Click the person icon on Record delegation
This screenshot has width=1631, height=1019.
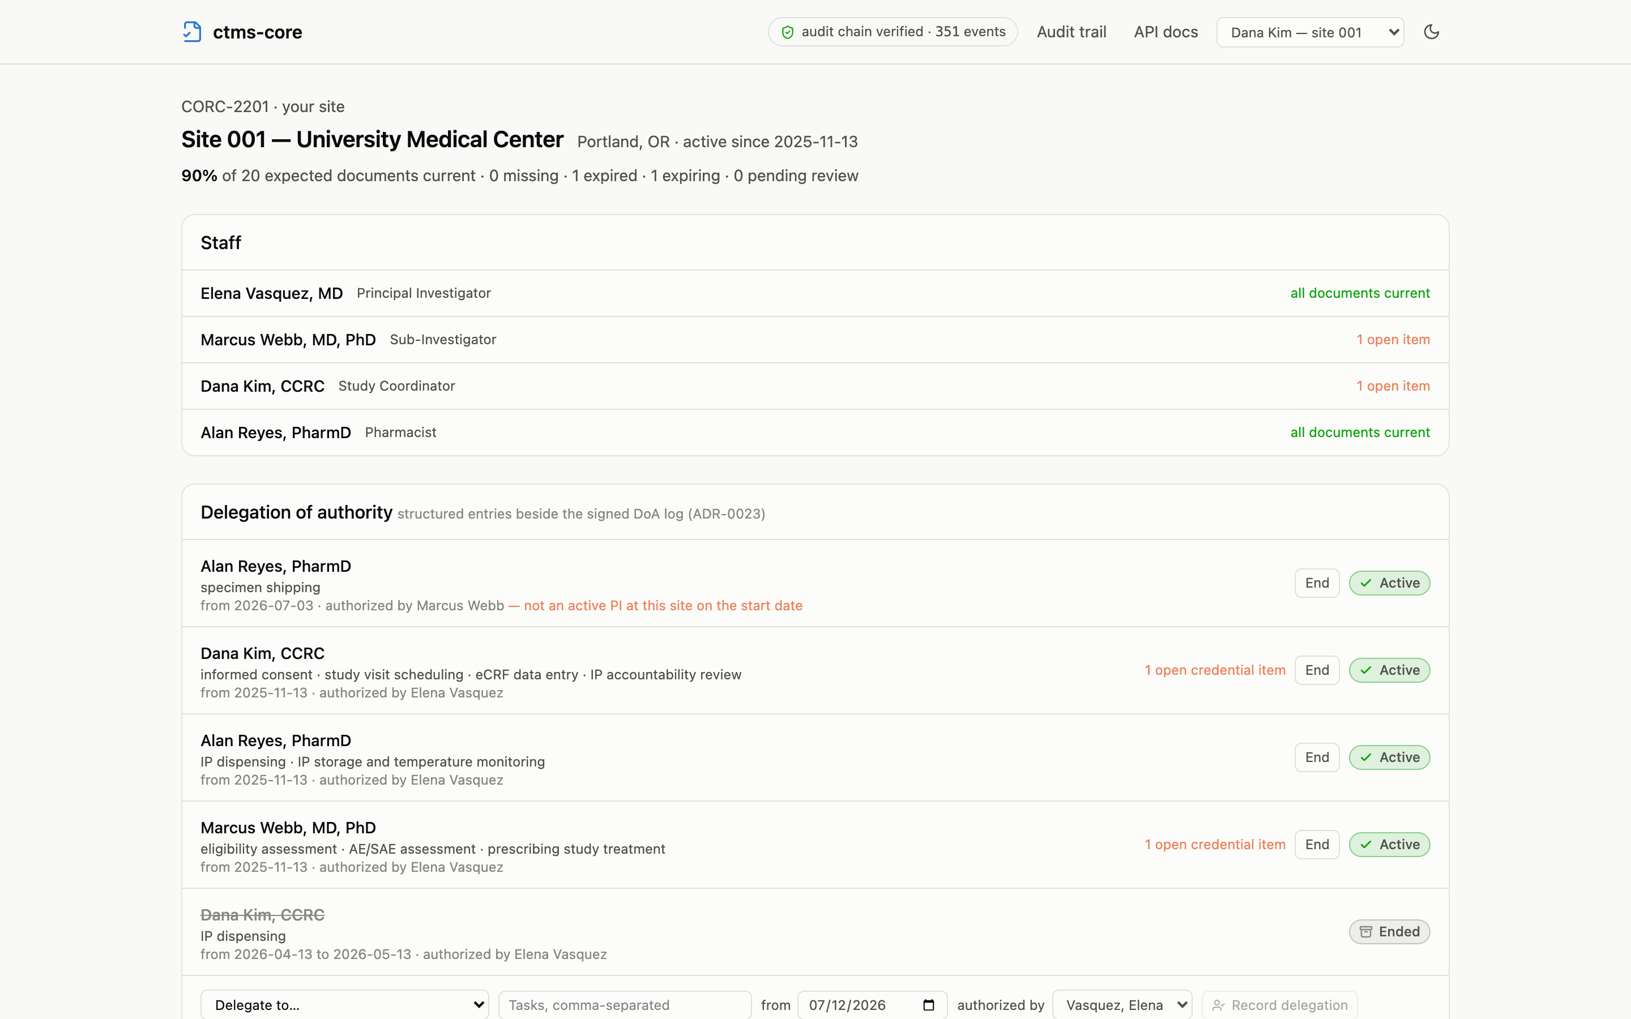tap(1218, 1005)
